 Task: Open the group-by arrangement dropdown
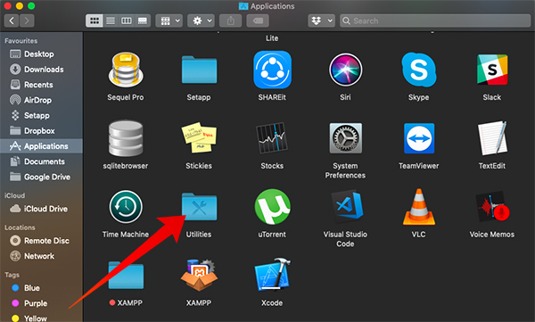pos(169,21)
